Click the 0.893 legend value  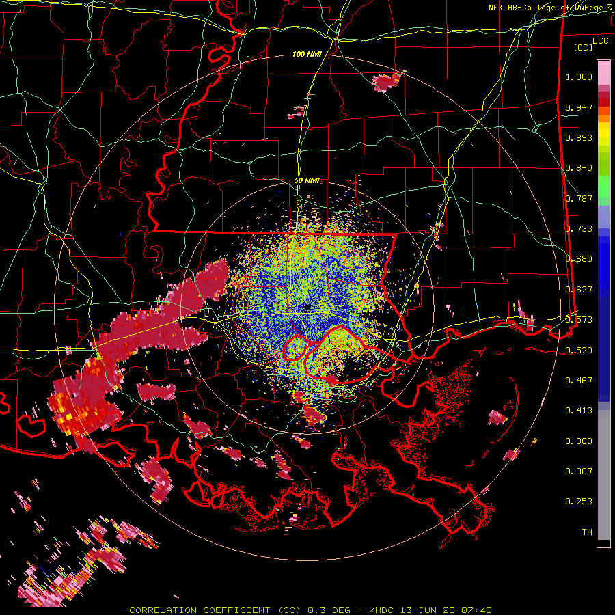click(x=579, y=137)
